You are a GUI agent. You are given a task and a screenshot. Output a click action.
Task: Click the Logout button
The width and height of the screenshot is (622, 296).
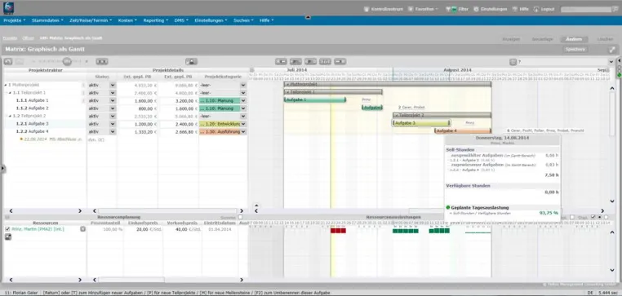coord(544,9)
